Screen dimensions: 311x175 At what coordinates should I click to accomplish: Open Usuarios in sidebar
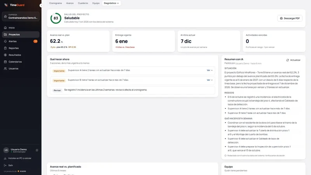[21, 68]
